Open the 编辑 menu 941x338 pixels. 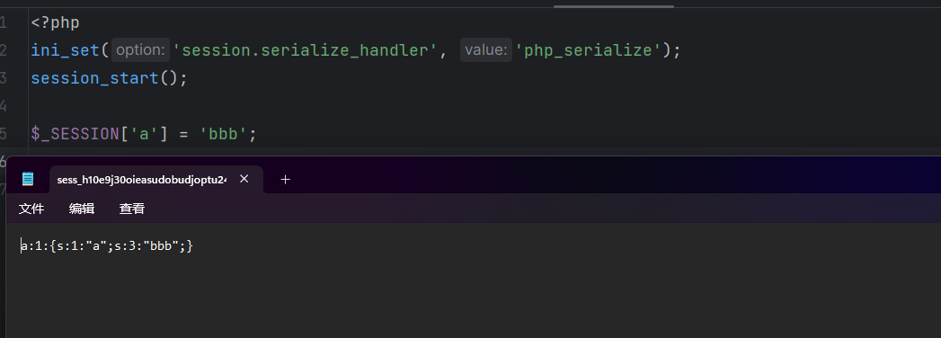coord(82,209)
